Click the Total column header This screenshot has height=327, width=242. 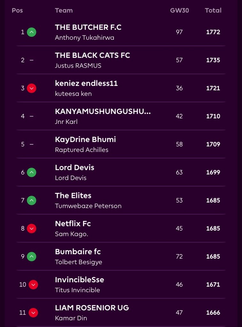click(x=213, y=10)
